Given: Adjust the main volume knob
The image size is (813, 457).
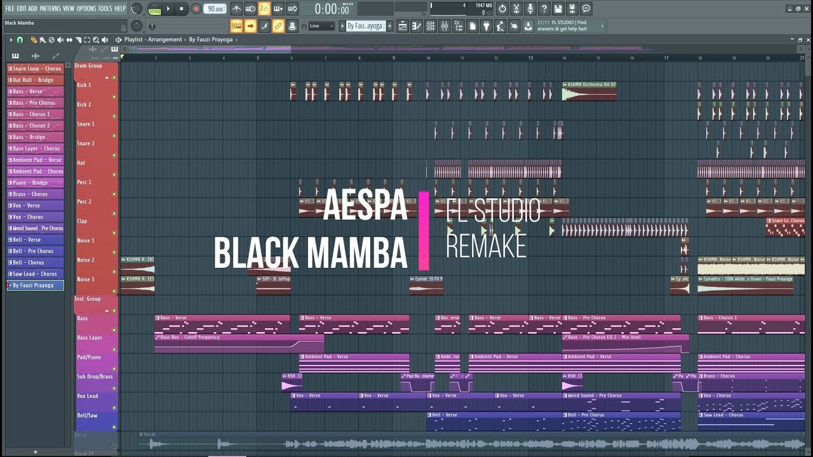Looking at the screenshot, I should [x=137, y=9].
